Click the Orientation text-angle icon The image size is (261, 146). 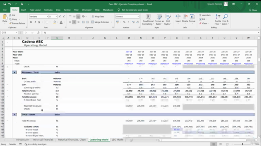(83, 16)
